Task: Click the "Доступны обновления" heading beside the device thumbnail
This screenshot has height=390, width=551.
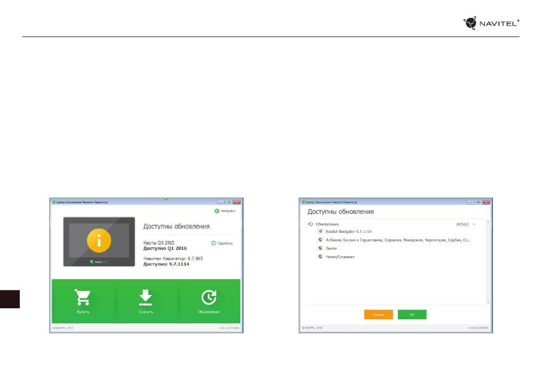Action: click(176, 227)
